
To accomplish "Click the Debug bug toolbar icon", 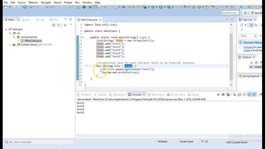I will tap(153, 7).
